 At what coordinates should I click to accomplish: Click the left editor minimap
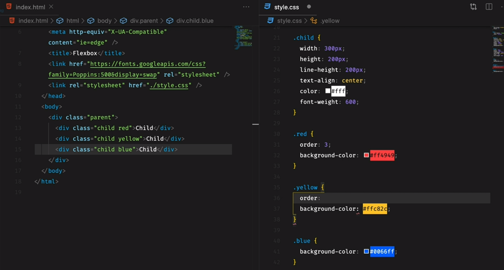(x=243, y=38)
